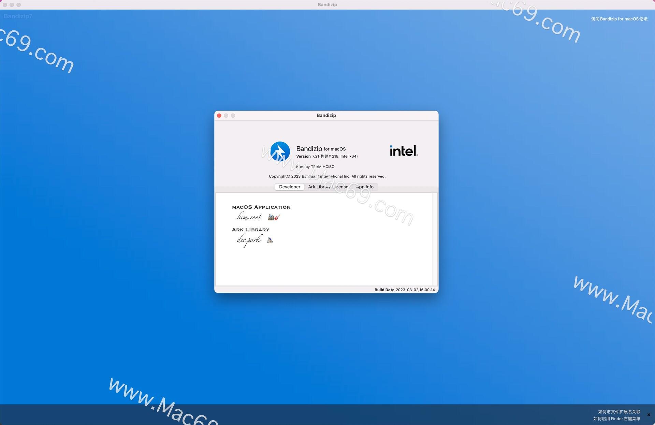Open the Finder right-click menu help link
This screenshot has height=425, width=655.
(616, 419)
